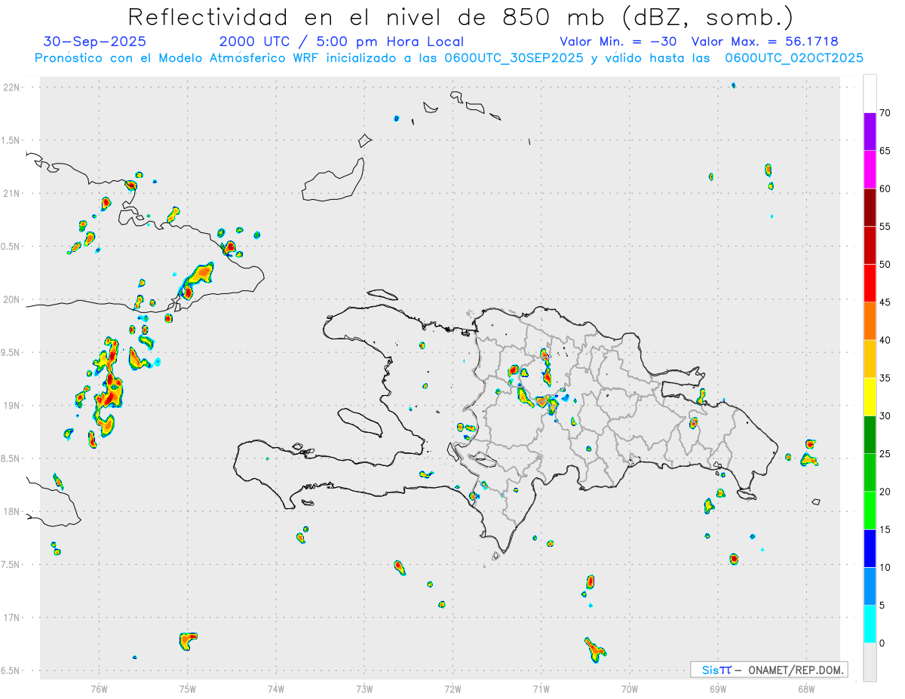Click the '25' colorbar scale value
The height and width of the screenshot is (699, 905).
[x=885, y=454]
